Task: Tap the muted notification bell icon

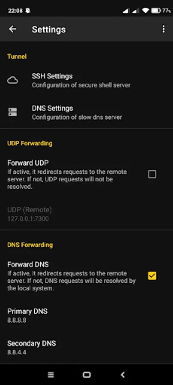Action: 28,11
